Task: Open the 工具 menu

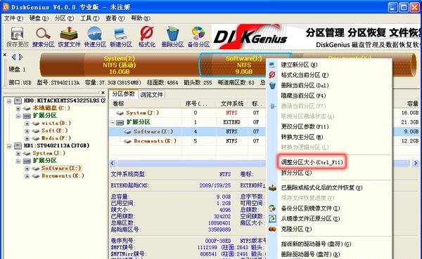Action: click(x=89, y=18)
